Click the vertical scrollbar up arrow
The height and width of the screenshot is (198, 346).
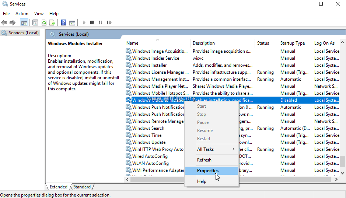tap(342, 42)
